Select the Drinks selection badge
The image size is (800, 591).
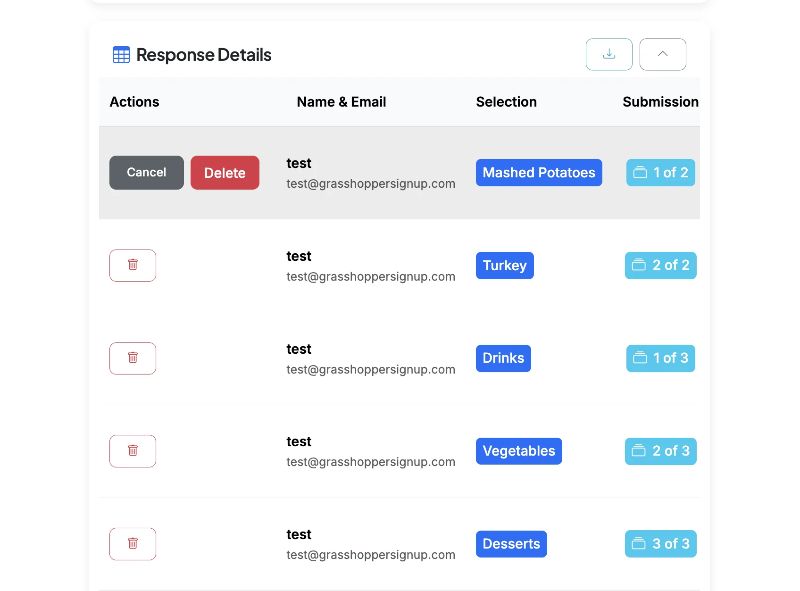pos(503,358)
